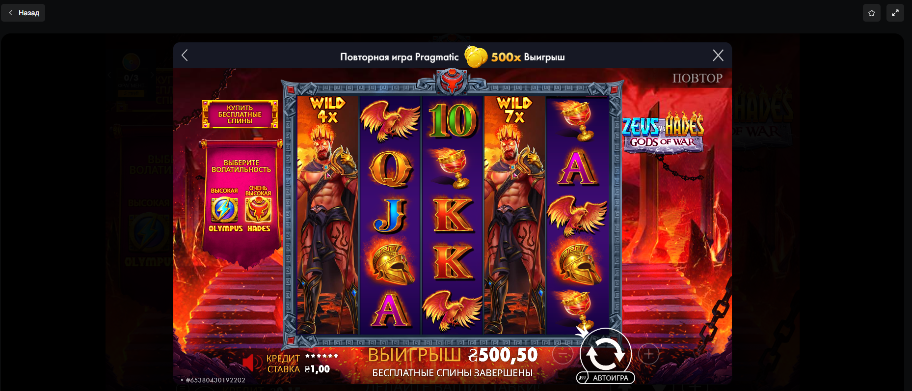Image resolution: width=912 pixels, height=391 pixels.
Task: Click Купить бесплатные спины button
Action: [x=240, y=114]
